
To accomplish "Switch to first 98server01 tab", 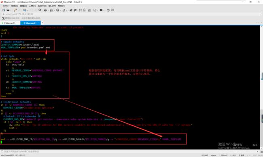I will [10, 23].
